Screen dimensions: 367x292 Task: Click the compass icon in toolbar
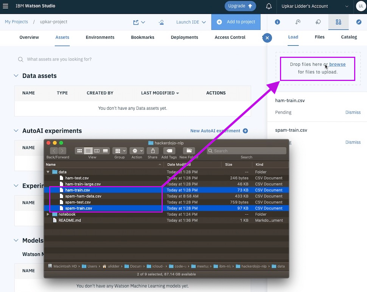tap(359, 22)
